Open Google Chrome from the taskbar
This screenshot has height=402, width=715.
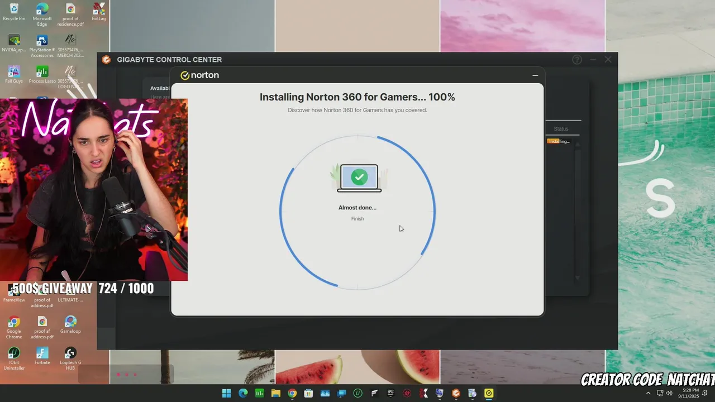(x=292, y=393)
